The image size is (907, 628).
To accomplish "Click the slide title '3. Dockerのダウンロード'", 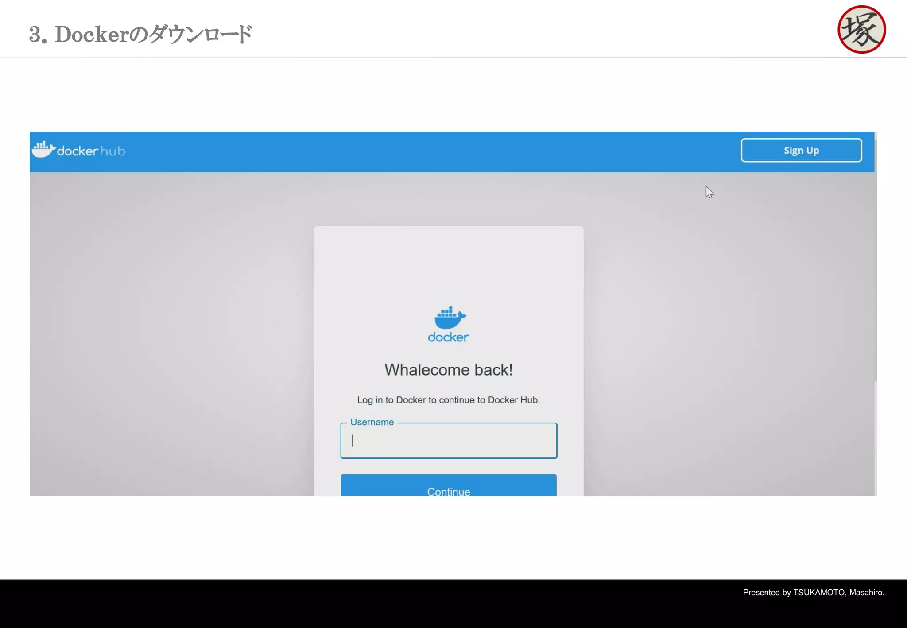I will click(141, 35).
